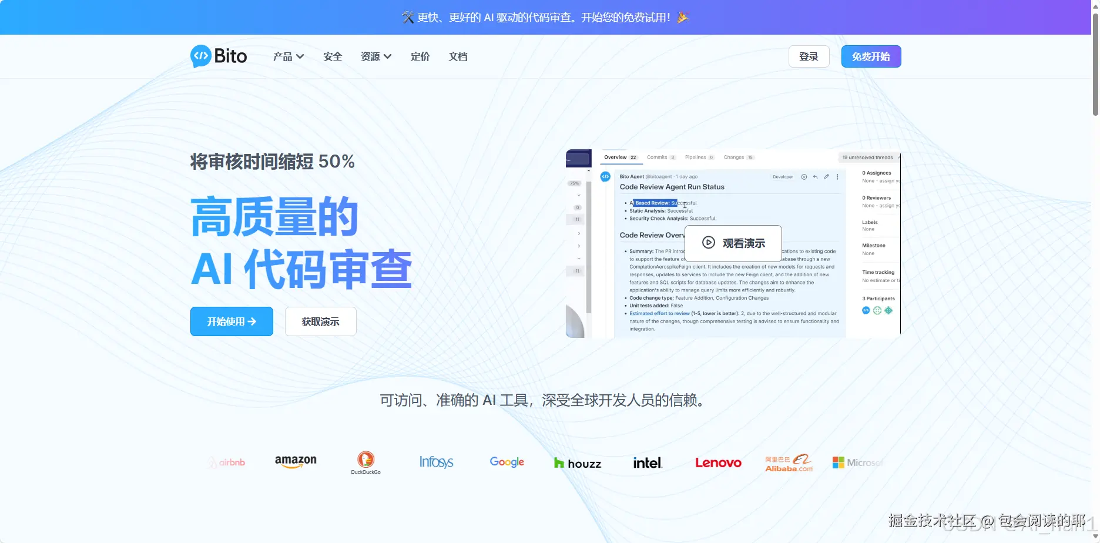This screenshot has width=1100, height=543.
Task: Go to the 安全 page
Action: pyautogui.click(x=333, y=56)
